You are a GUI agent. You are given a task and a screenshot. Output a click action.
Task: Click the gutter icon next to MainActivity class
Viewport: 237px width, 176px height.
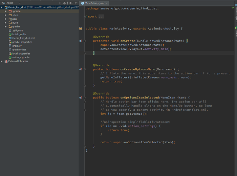[81, 29]
